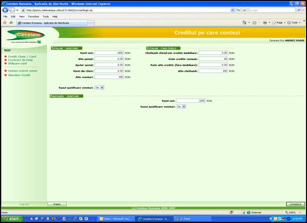Screen dimensions: 307x223
Task: Click the Urmatorul button
Action: pyautogui.click(x=295, y=204)
